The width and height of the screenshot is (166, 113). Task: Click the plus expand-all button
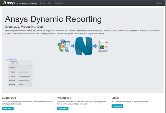(x=11, y=63)
